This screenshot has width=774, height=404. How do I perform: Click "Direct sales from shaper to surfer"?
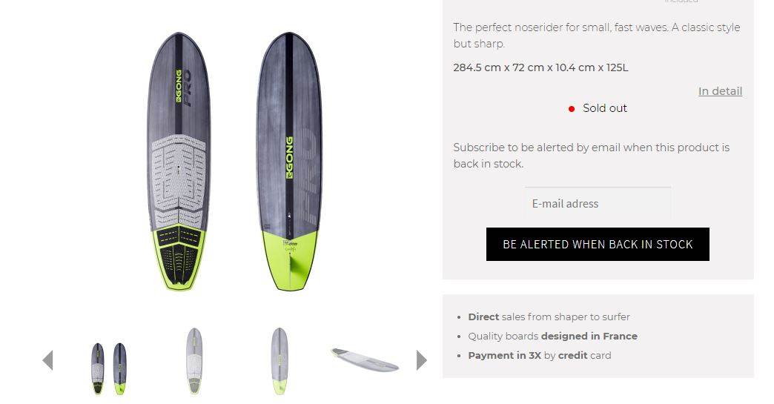[549, 317]
